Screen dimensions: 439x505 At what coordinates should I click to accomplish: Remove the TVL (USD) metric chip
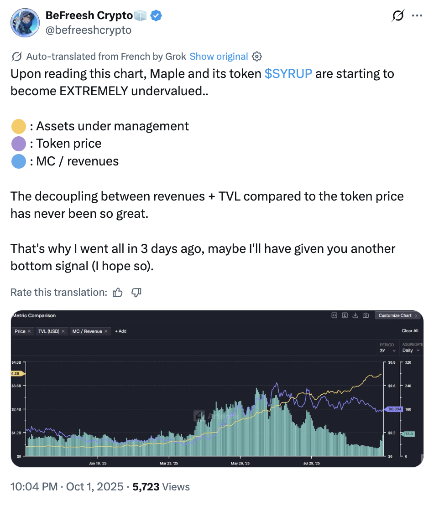[63, 331]
